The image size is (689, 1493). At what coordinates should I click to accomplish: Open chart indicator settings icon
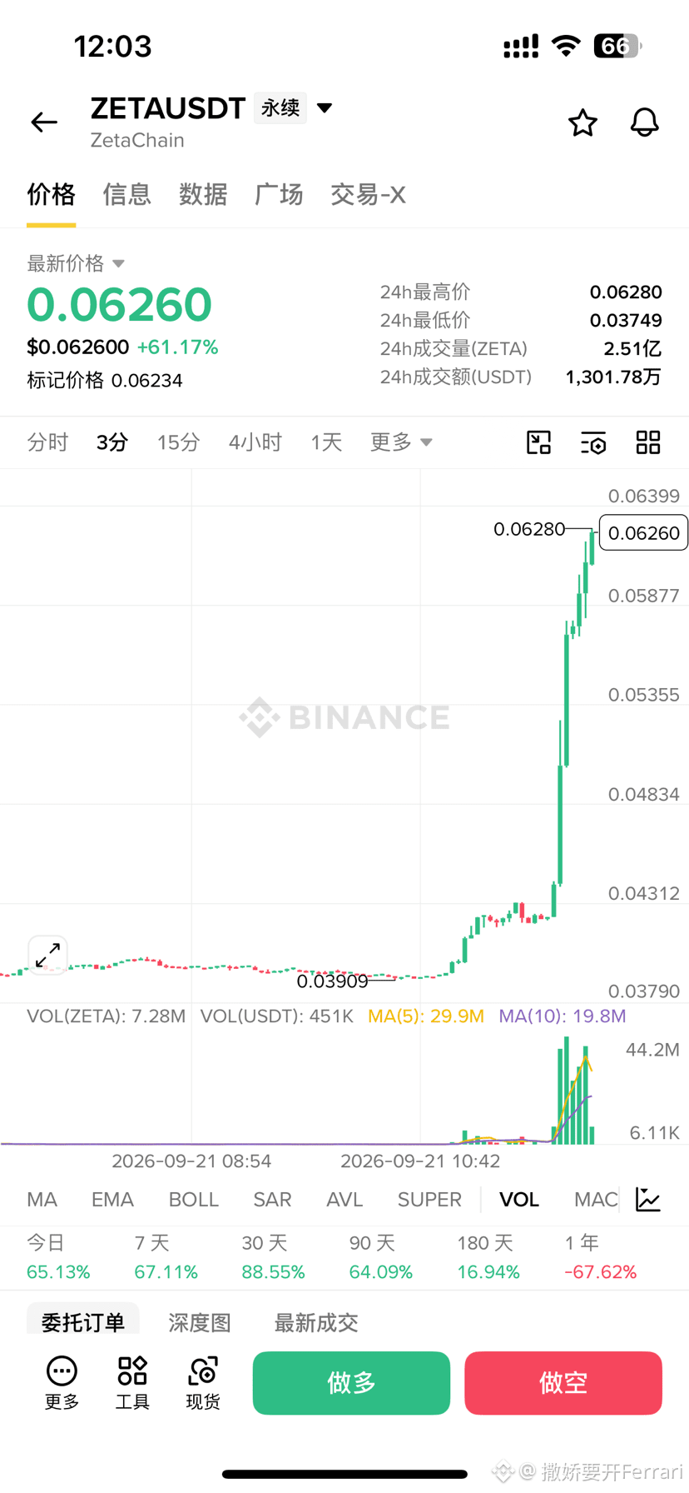tap(593, 442)
